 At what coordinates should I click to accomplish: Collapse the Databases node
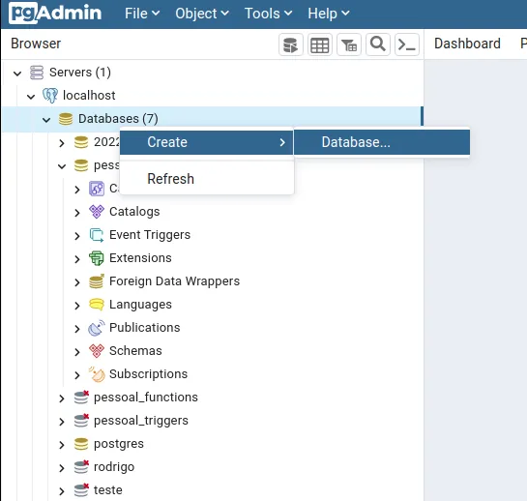coord(46,120)
